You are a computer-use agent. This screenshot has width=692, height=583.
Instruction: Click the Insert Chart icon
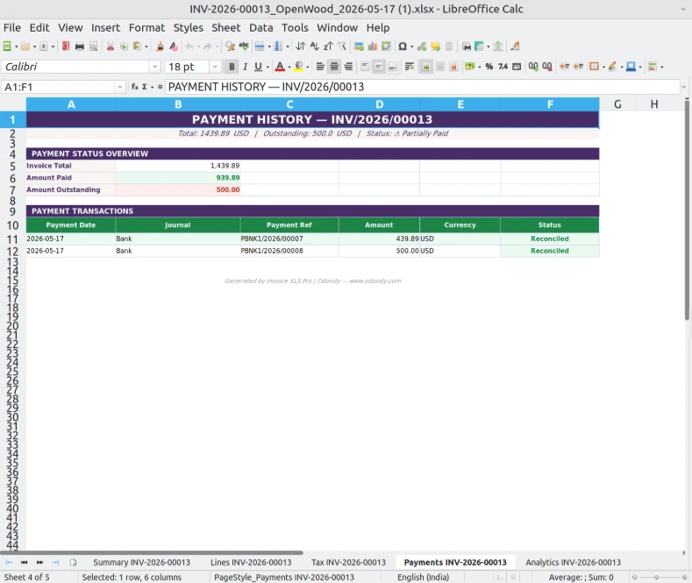tap(373, 46)
